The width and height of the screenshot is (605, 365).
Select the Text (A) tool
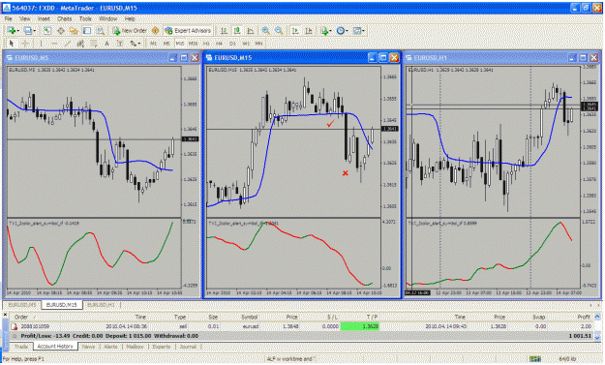click(106, 44)
